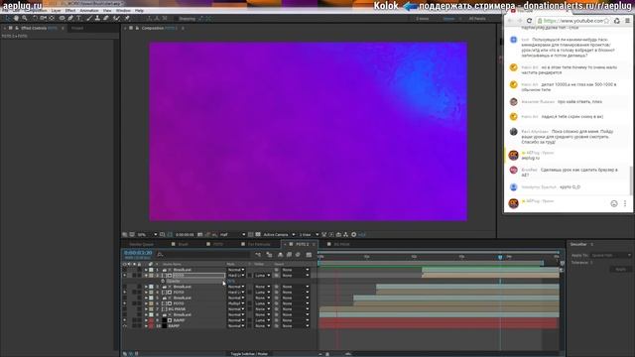635x357 pixels.
Task: Click the motion blur timeline icon
Action: (x=298, y=255)
